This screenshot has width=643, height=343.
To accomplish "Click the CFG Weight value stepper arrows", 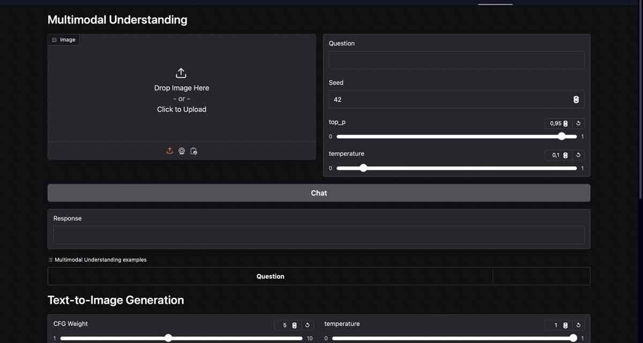I will (x=294, y=325).
